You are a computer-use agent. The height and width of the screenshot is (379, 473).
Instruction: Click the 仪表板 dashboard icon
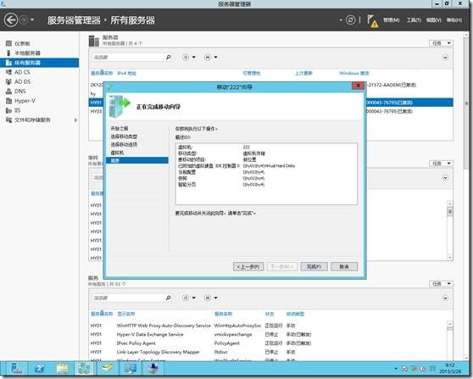[x=8, y=43]
